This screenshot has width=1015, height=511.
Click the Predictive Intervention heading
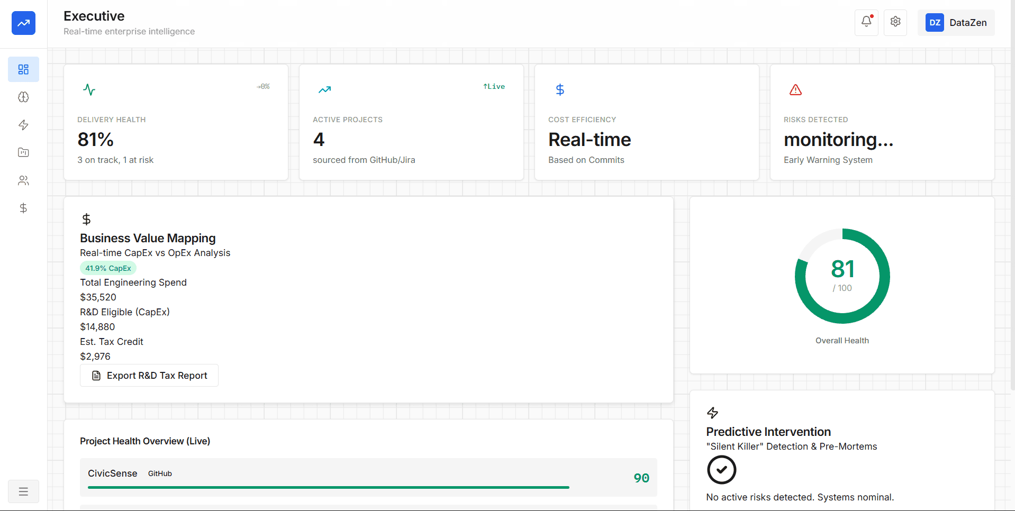768,432
